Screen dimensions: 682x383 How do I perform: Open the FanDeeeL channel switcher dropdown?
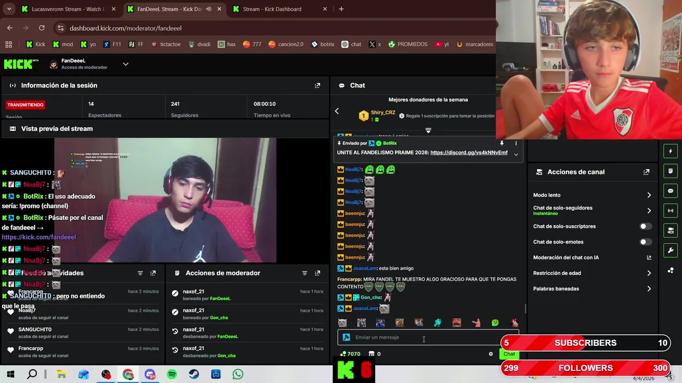pos(126,64)
